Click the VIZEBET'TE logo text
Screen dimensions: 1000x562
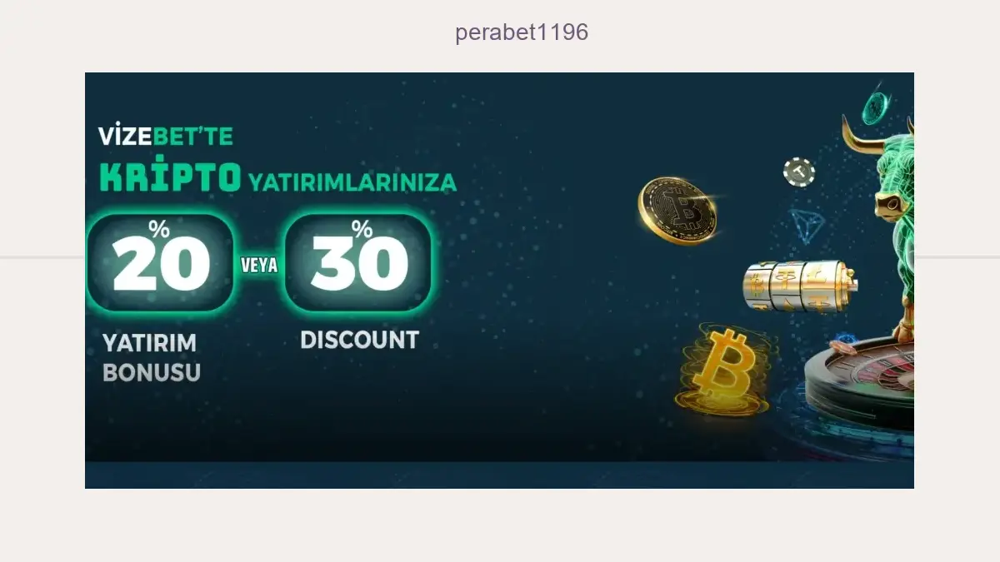166,136
